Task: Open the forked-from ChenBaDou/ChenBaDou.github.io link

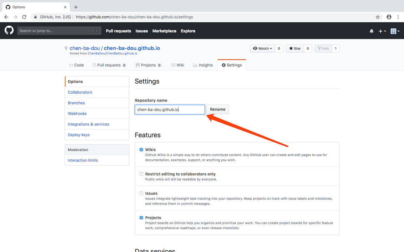Action: tap(112, 54)
